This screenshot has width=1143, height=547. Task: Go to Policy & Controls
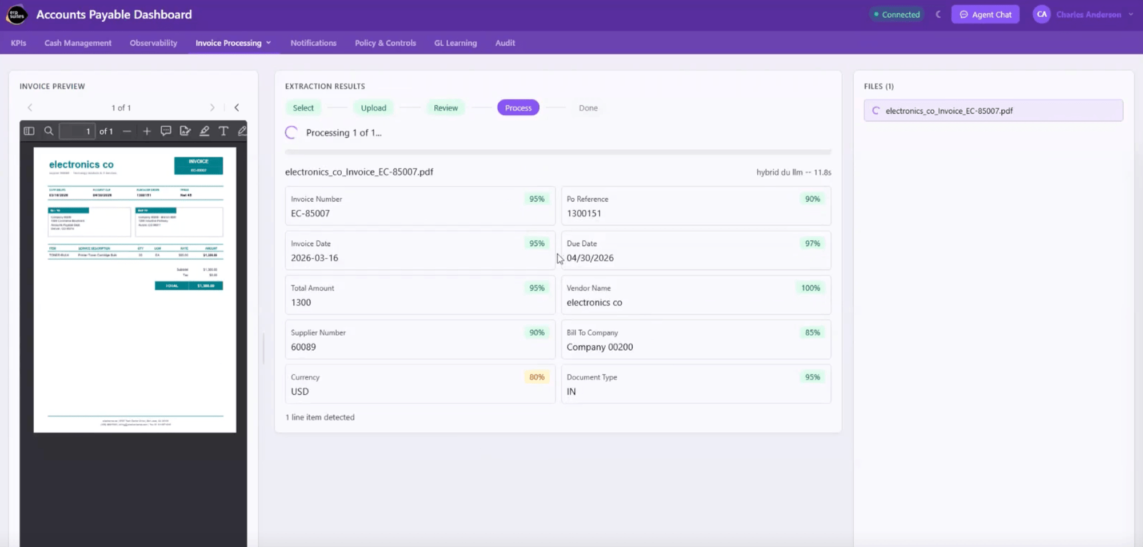pos(385,43)
